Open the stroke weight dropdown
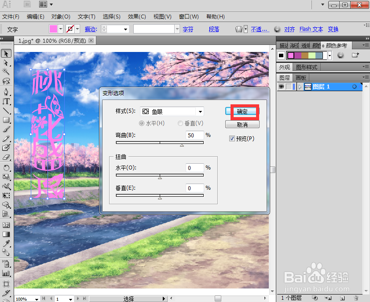Screen dimensions: 370x302 tap(125, 29)
